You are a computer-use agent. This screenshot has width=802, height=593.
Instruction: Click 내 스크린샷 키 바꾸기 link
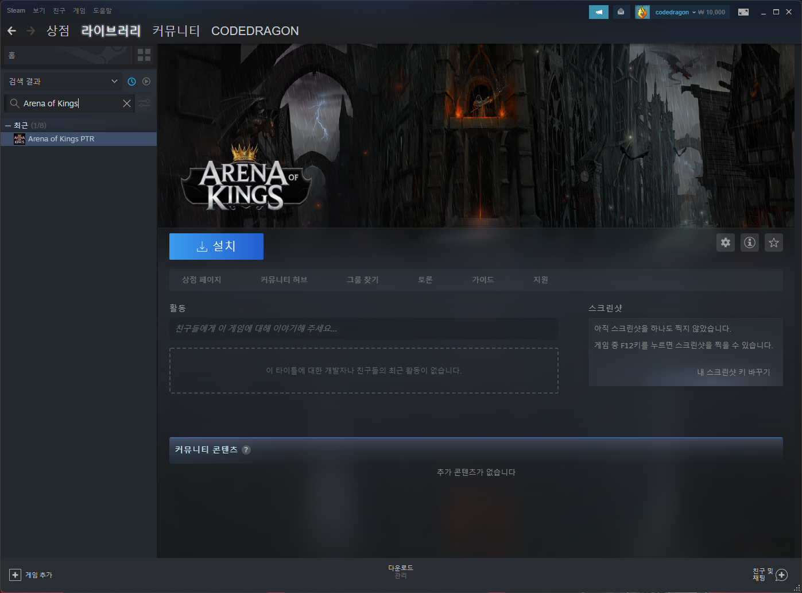[x=734, y=372]
